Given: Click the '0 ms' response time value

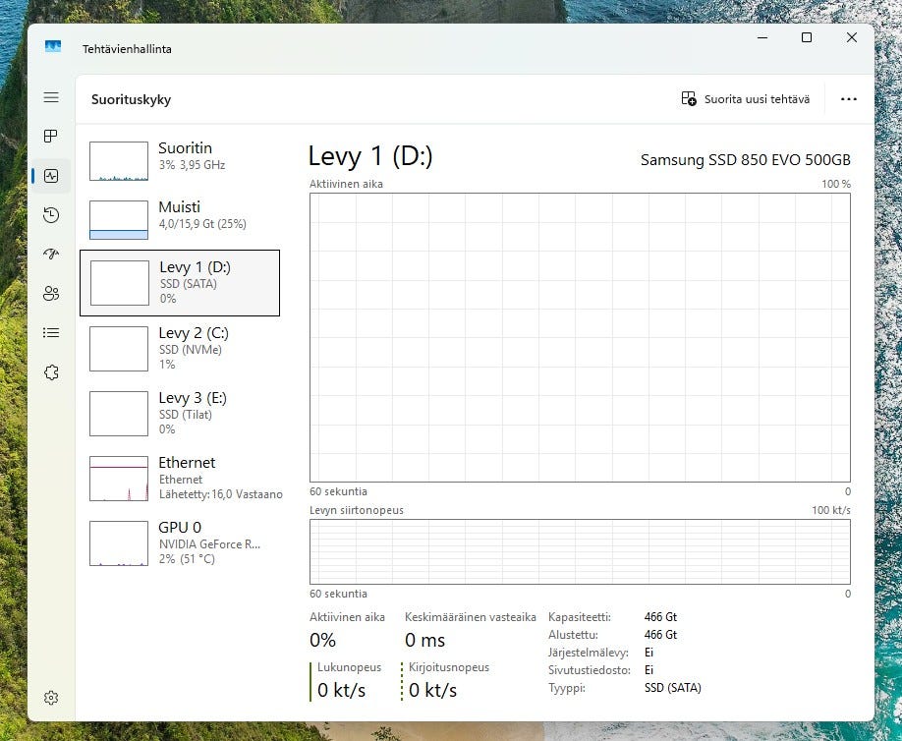Looking at the screenshot, I should (x=425, y=640).
